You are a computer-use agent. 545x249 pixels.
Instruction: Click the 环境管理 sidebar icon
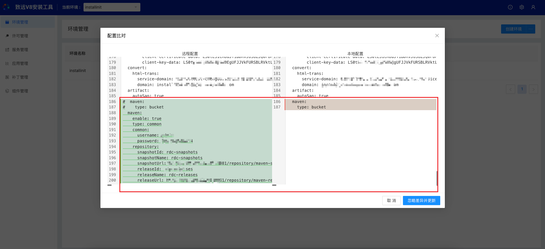coord(7,22)
